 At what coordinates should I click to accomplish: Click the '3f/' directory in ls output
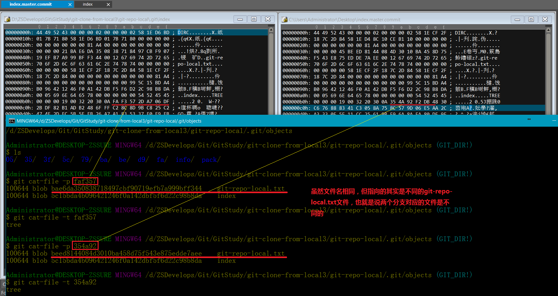49,160
